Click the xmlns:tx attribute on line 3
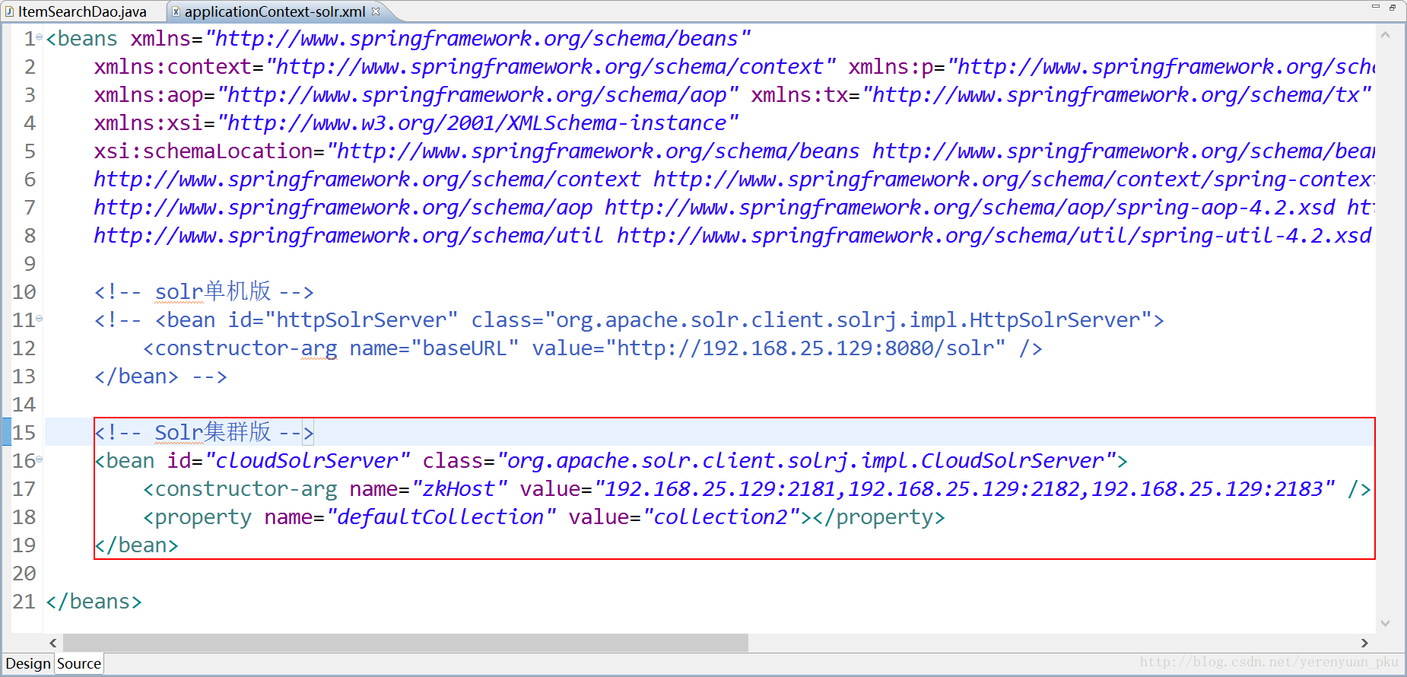 pyautogui.click(x=1062, y=95)
